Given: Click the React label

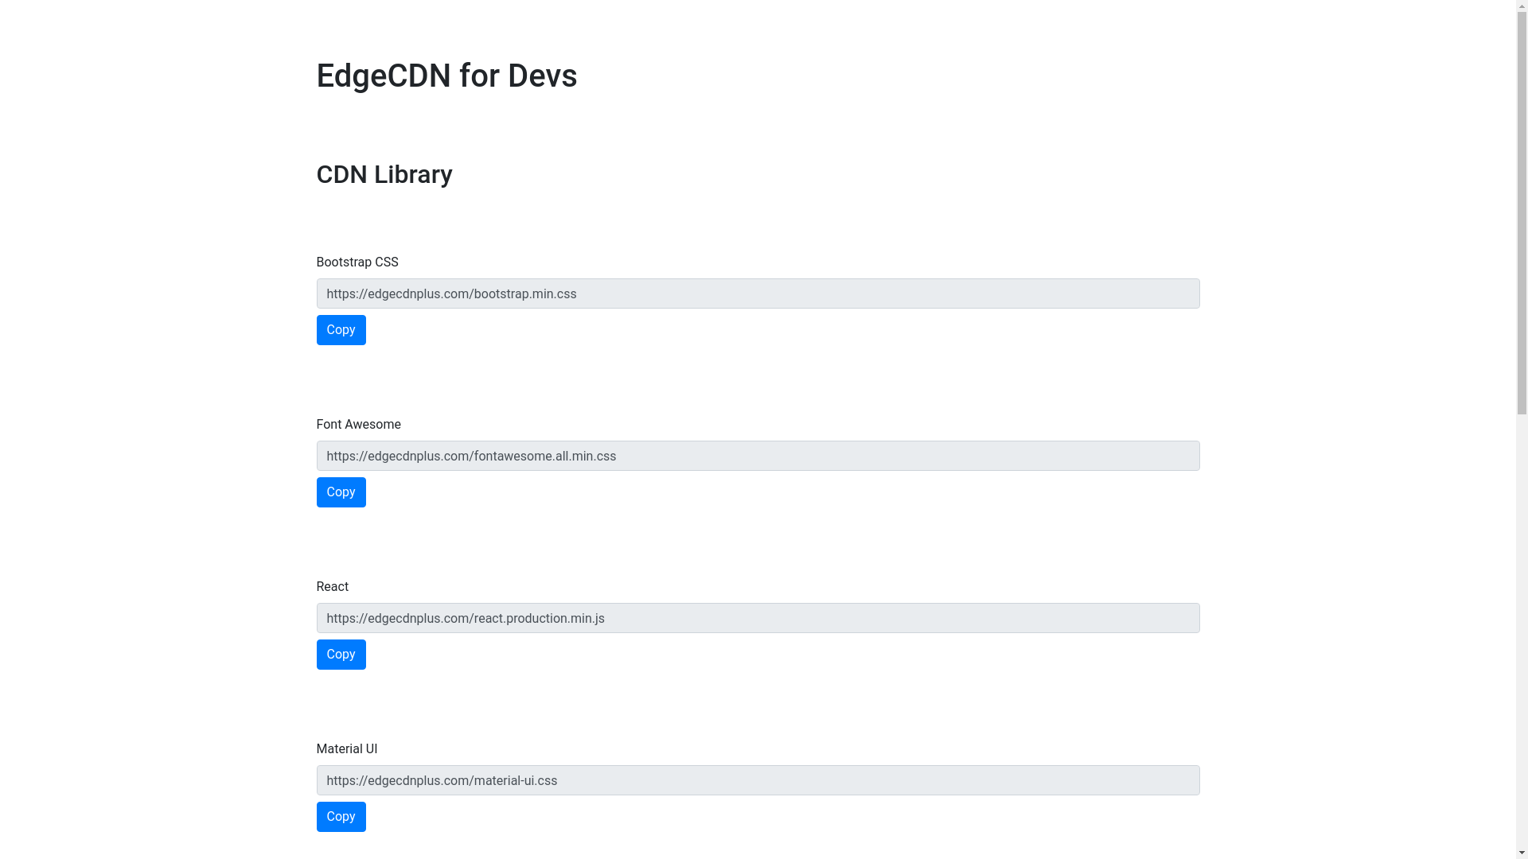Looking at the screenshot, I should 333,586.
